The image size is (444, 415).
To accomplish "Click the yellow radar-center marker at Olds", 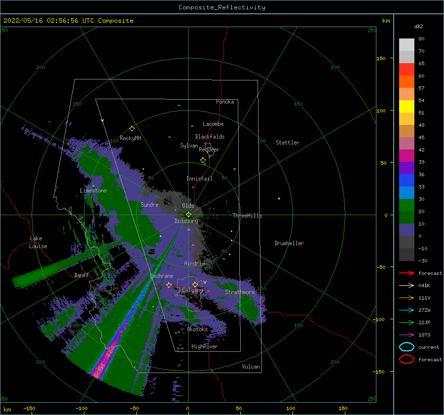I will coord(188,215).
